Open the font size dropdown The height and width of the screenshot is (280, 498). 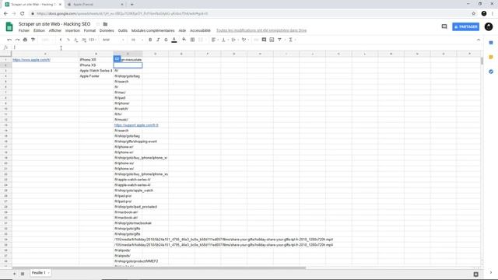tap(137, 40)
